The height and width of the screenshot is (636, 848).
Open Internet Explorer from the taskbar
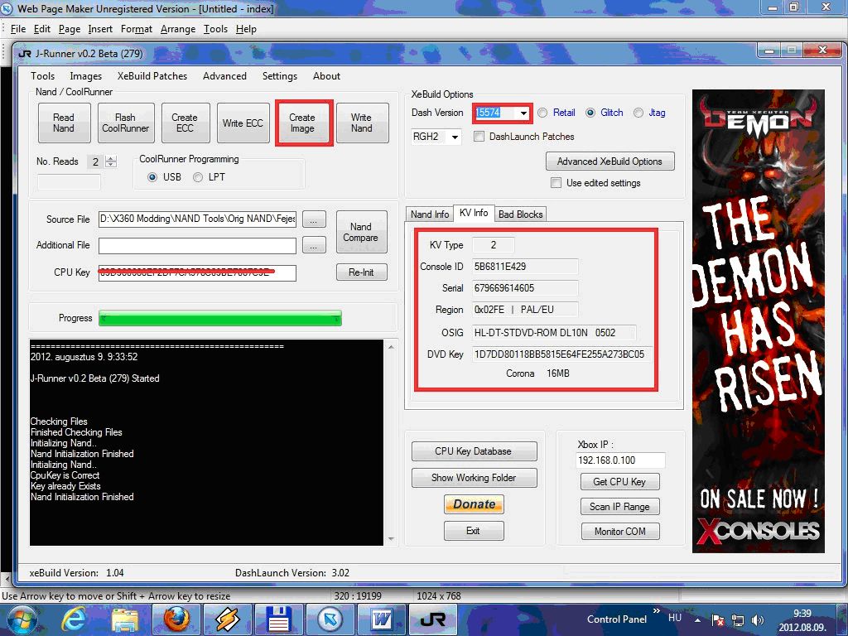coord(74,619)
